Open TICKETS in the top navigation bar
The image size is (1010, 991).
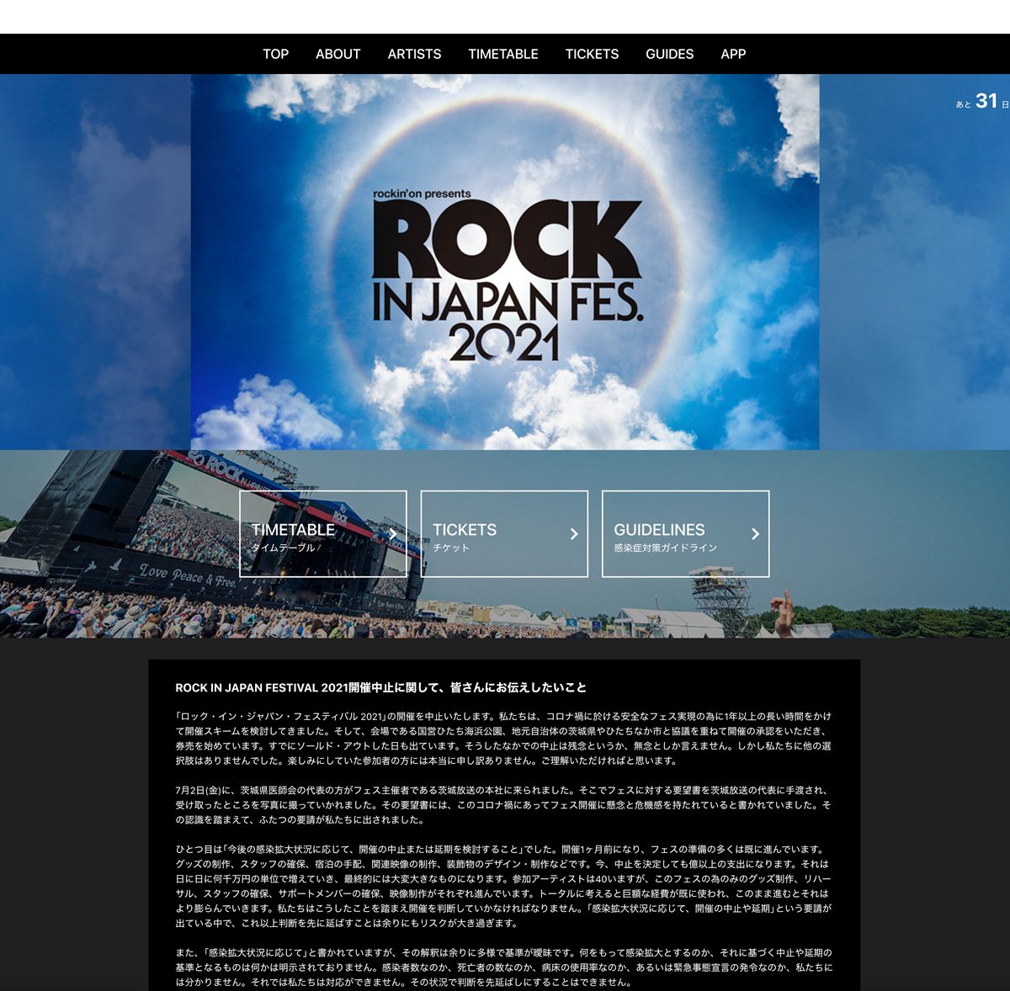pyautogui.click(x=592, y=54)
